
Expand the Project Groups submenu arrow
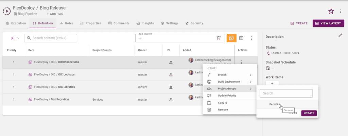point(250,89)
